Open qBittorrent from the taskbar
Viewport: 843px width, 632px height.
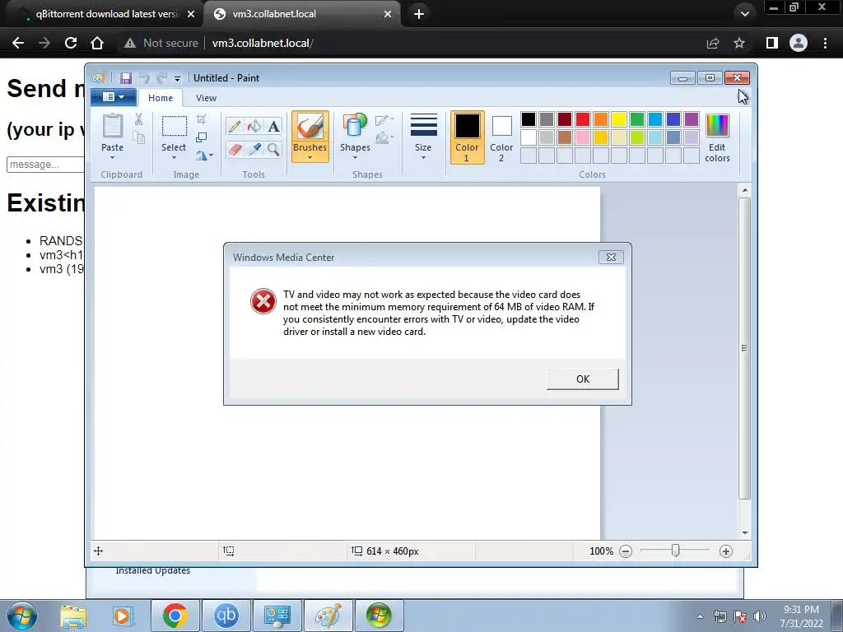tap(226, 616)
